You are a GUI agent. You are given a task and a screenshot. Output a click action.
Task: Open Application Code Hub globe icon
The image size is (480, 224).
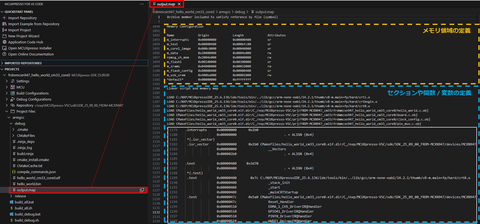point(4,42)
